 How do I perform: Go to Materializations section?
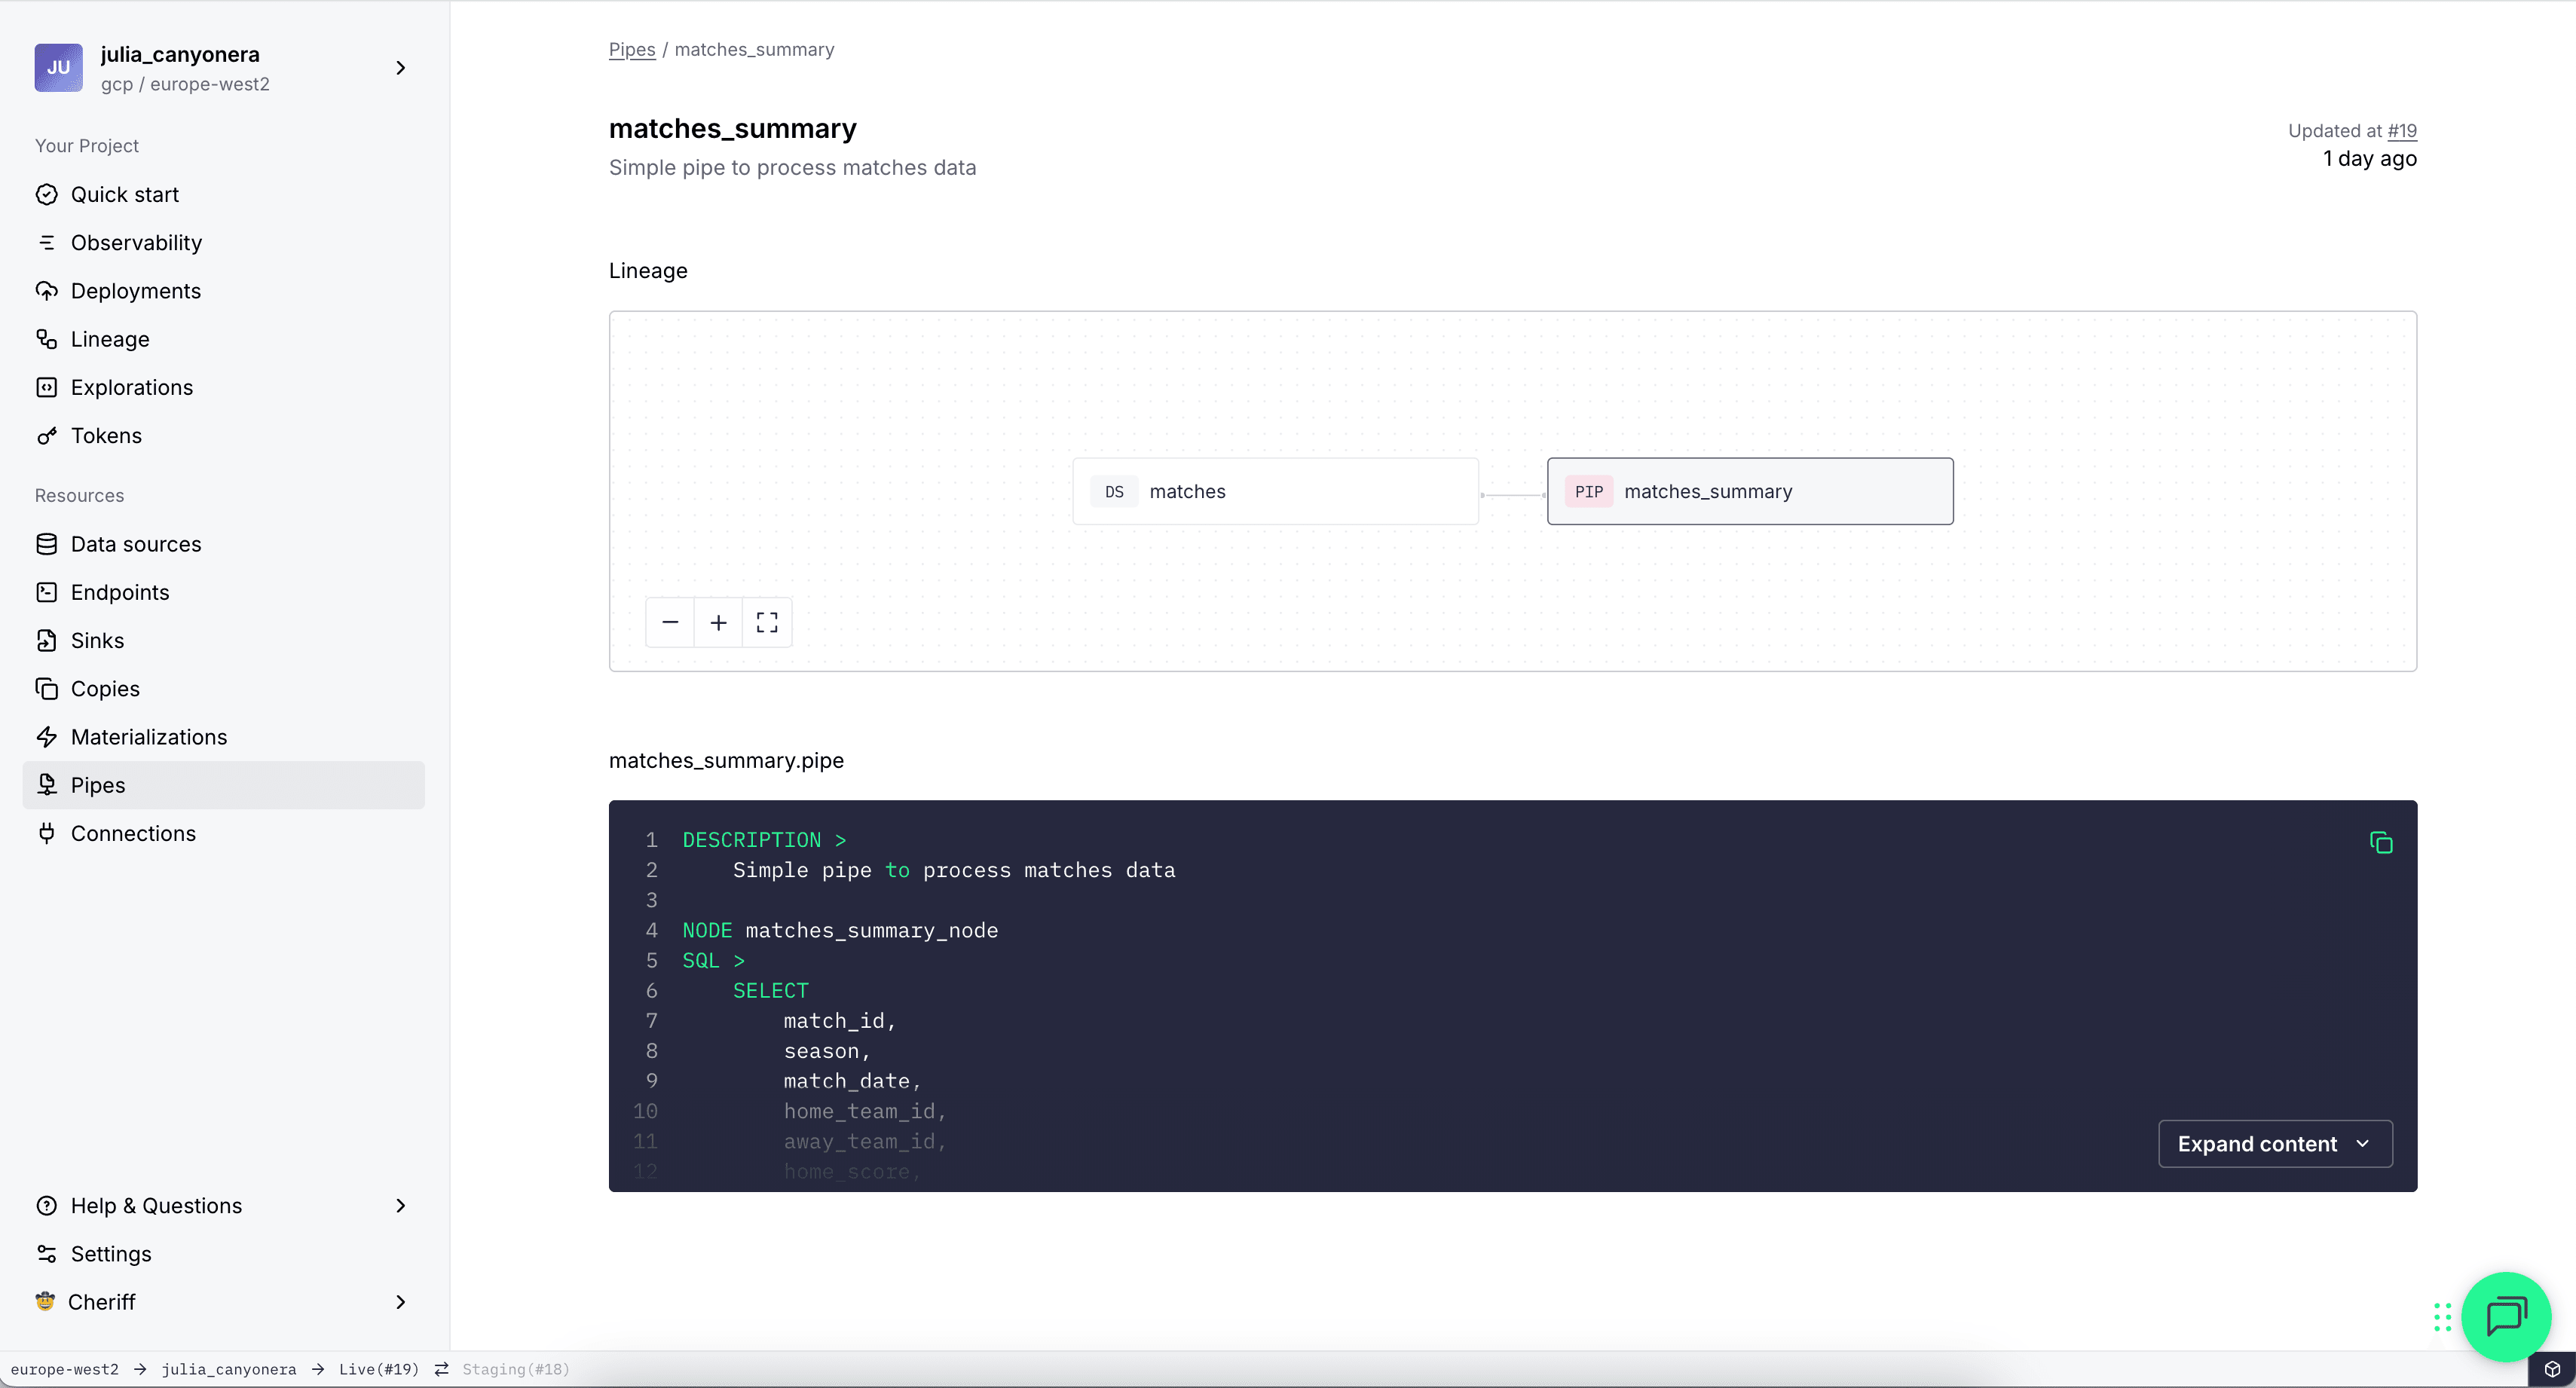point(149,737)
